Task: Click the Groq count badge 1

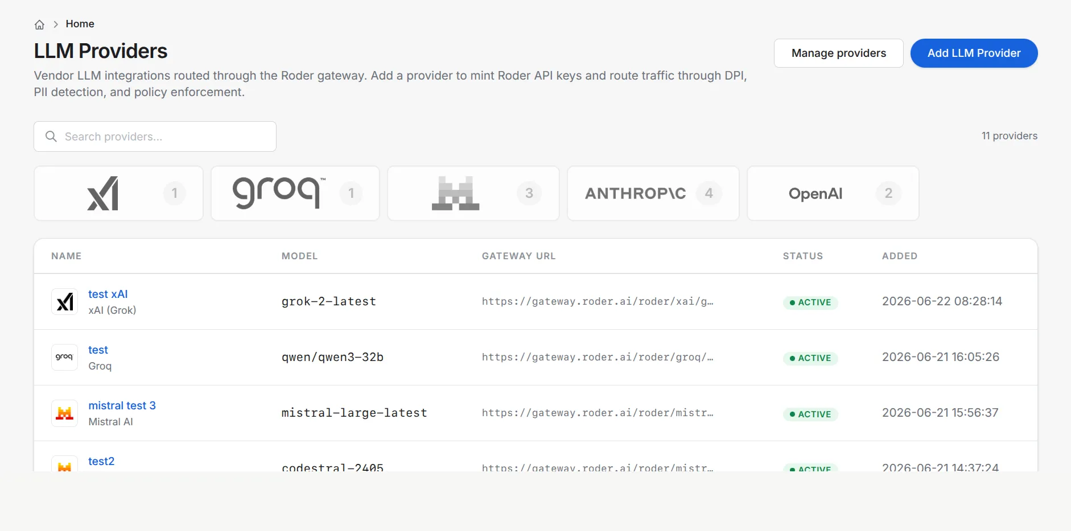Action: pyautogui.click(x=351, y=193)
